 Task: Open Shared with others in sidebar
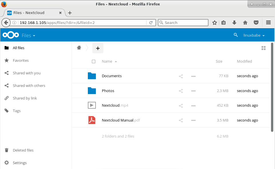point(29,86)
